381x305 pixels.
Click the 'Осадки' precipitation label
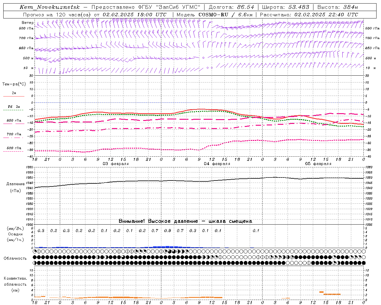click(x=15, y=234)
